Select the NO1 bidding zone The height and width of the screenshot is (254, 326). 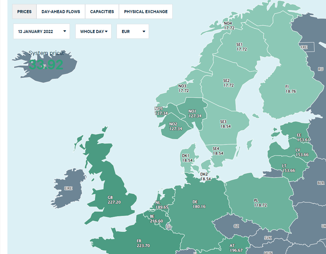(x=195, y=114)
